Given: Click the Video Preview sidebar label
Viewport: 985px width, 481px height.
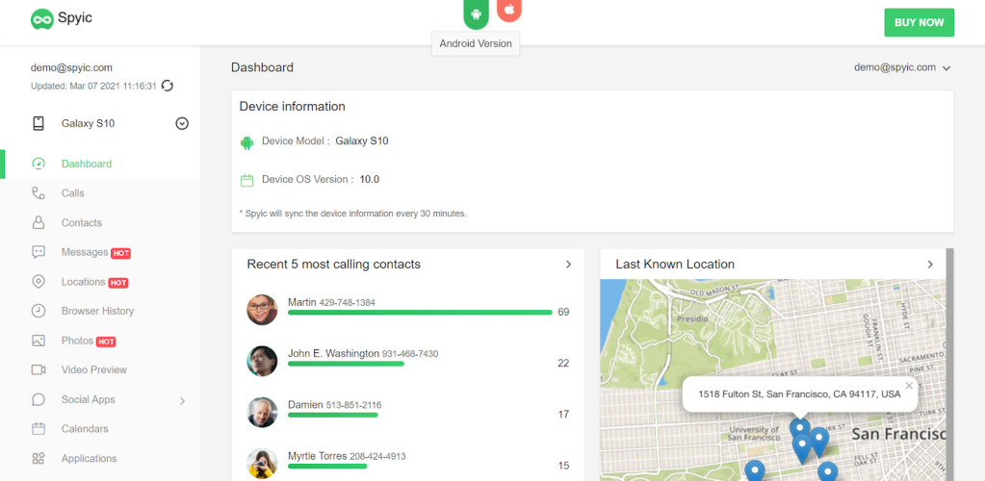Looking at the screenshot, I should [x=94, y=369].
